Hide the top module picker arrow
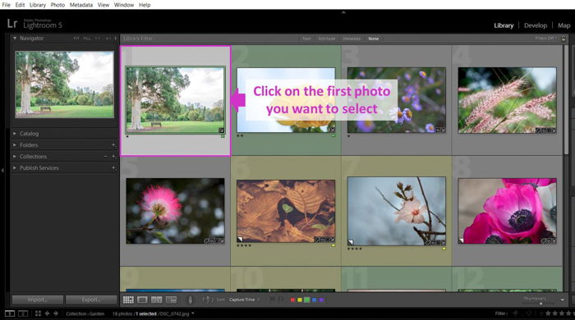 coord(343,12)
